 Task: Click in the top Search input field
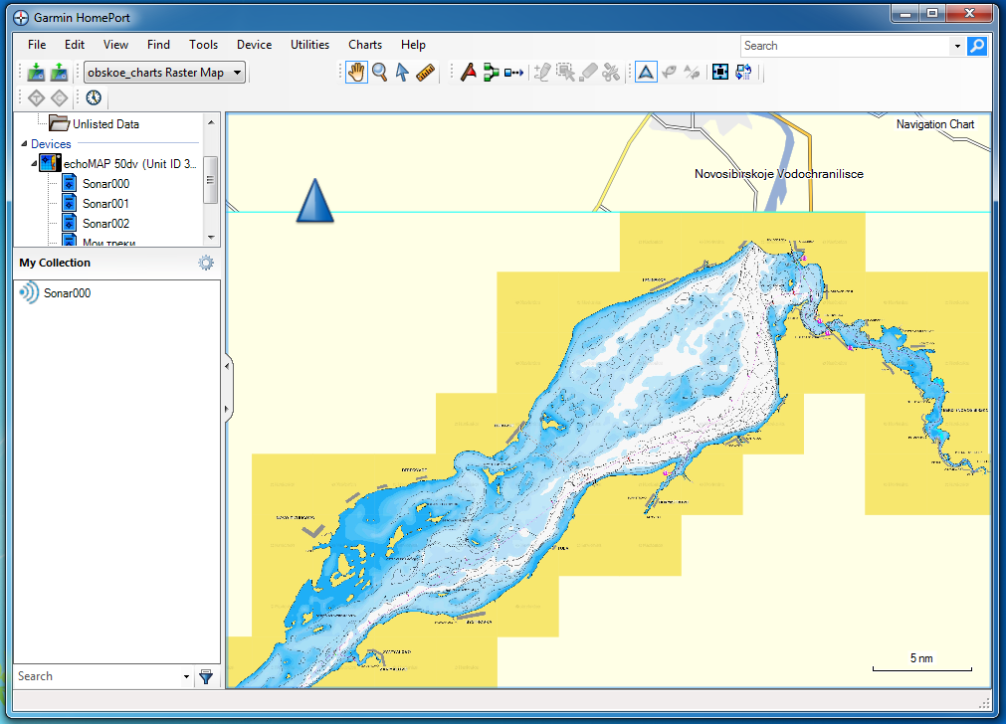[846, 46]
